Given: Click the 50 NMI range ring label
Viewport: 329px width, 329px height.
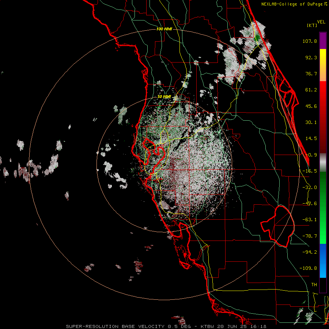Looking at the screenshot, I should coord(164,97).
